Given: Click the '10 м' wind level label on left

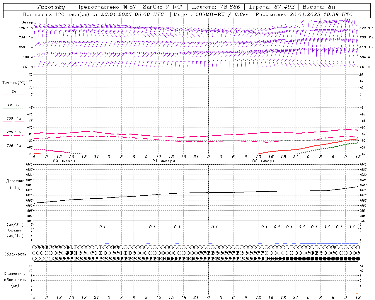Looking at the screenshot, I should point(28,67).
